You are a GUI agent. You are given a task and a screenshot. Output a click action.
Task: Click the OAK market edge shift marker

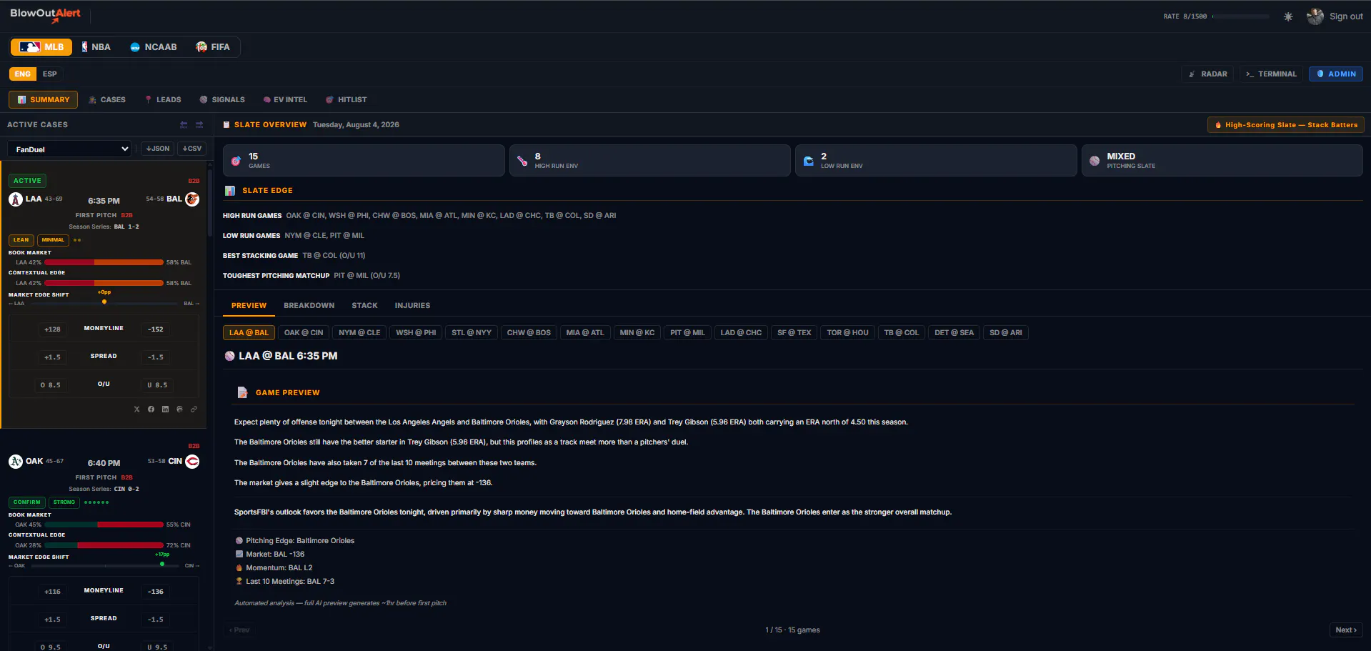tap(162, 564)
